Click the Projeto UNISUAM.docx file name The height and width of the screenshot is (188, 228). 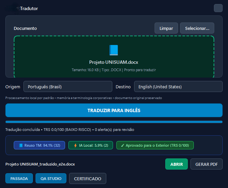tap(114, 62)
